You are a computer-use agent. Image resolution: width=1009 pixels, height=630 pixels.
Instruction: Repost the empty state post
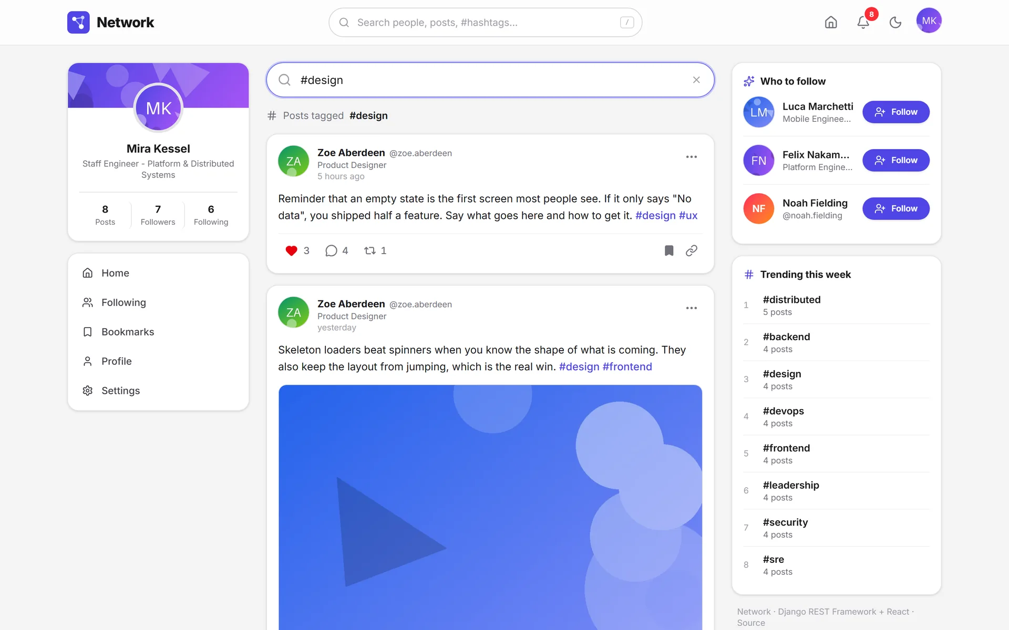pyautogui.click(x=375, y=250)
